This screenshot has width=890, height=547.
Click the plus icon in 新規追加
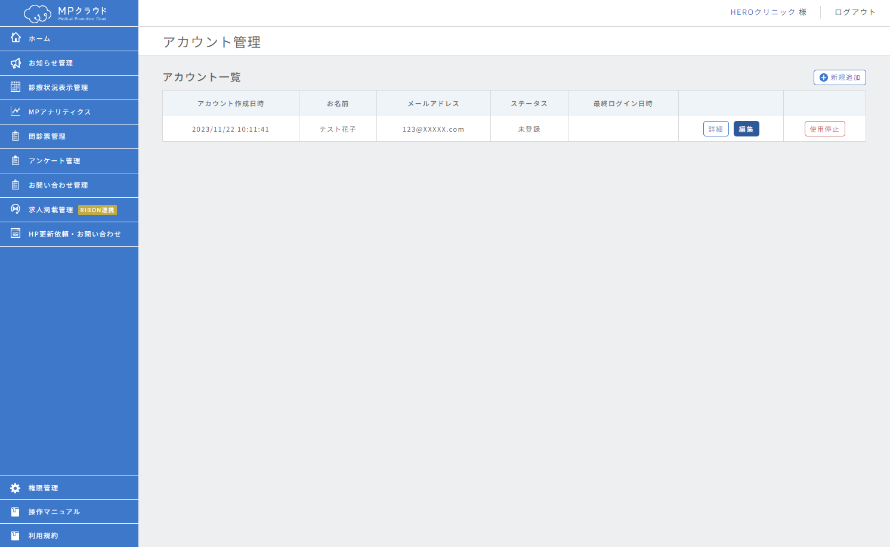point(824,77)
